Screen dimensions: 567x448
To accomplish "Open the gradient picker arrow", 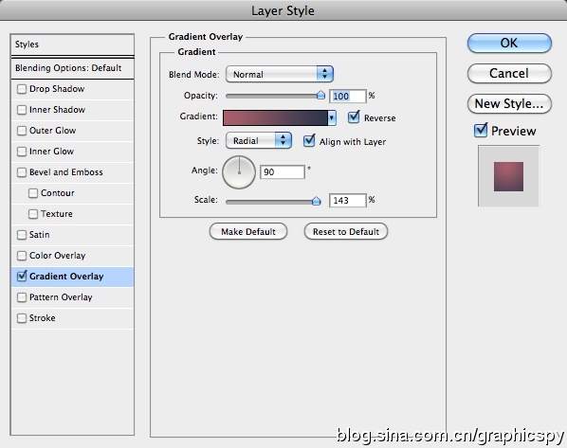I will (x=332, y=118).
